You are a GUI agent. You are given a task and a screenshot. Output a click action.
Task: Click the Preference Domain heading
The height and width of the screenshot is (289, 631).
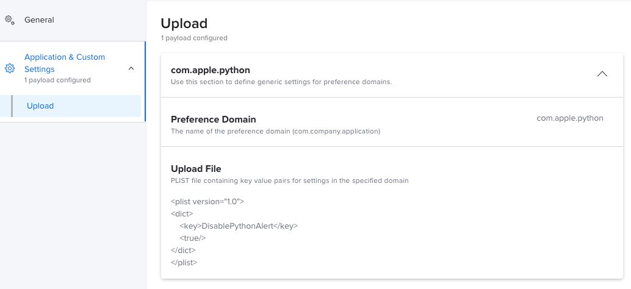213,120
